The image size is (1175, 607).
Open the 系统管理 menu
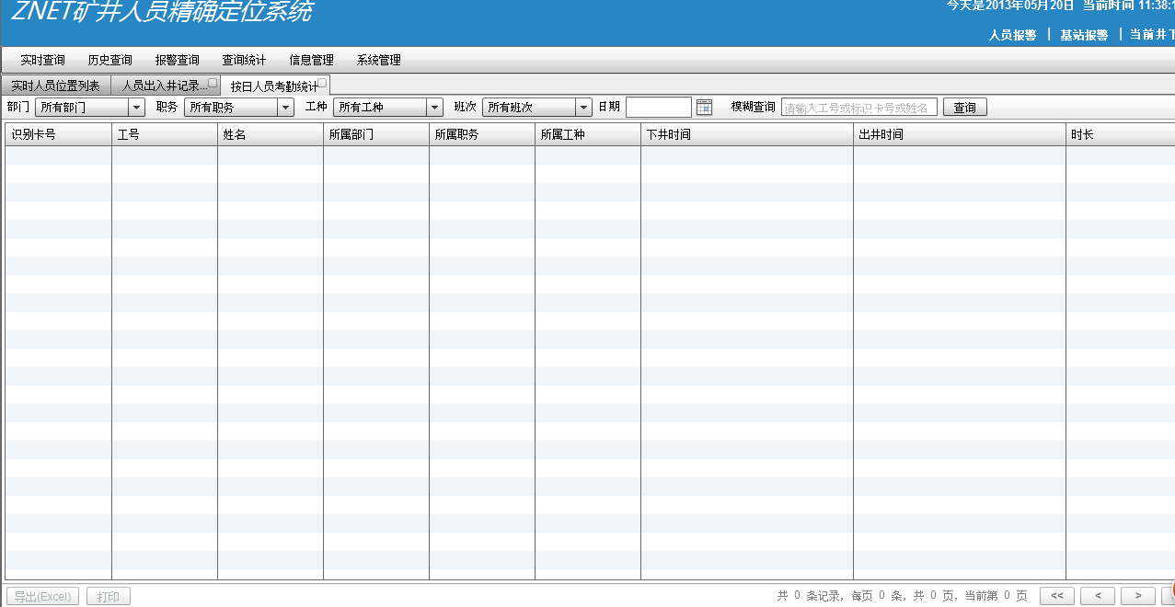click(x=378, y=61)
